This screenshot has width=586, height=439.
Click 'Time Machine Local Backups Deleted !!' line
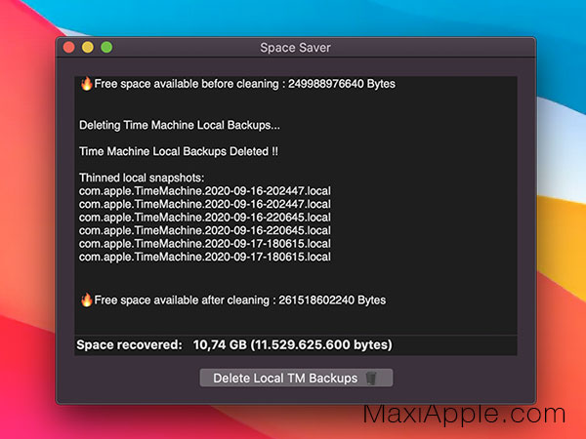pos(179,151)
